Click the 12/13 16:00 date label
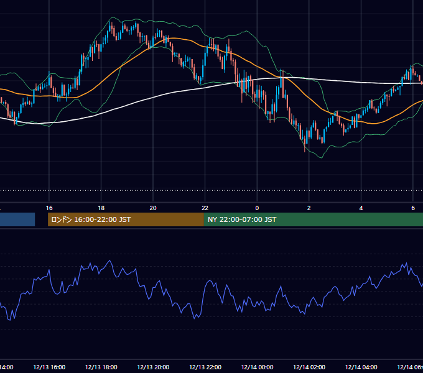The image size is (423, 373). pos(49,367)
